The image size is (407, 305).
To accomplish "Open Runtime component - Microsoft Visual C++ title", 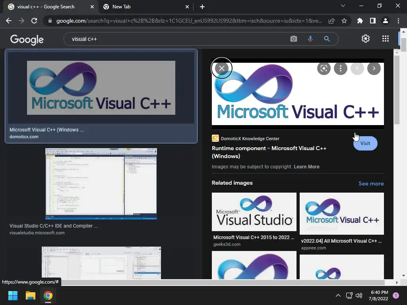I will point(269,152).
